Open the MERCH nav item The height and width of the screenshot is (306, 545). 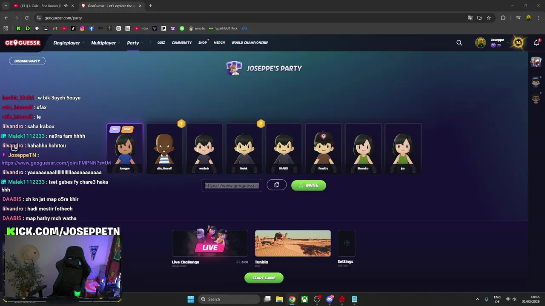pos(219,42)
